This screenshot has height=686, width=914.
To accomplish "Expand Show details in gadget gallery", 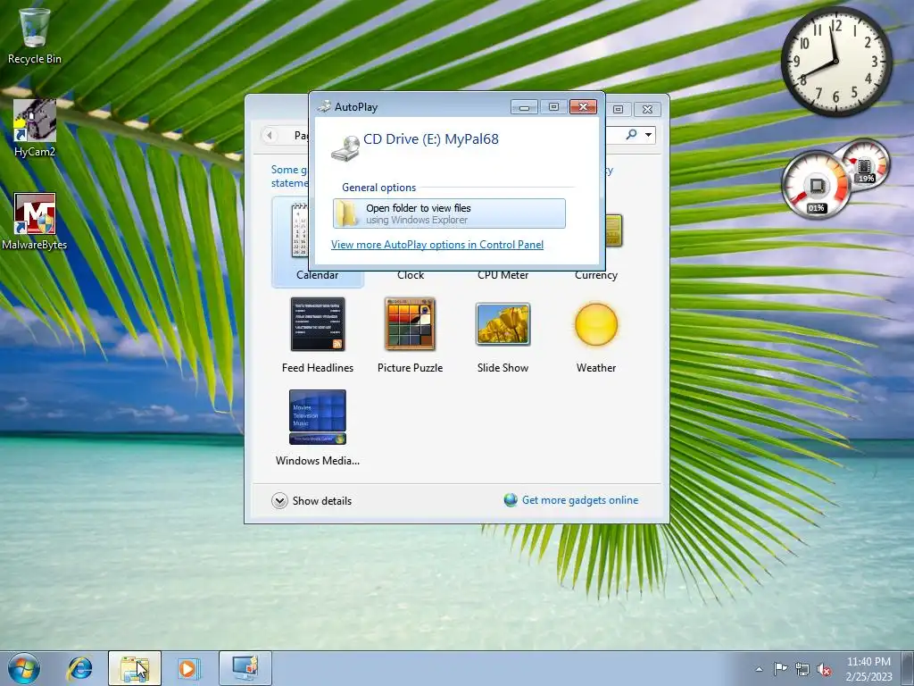I will [x=312, y=500].
